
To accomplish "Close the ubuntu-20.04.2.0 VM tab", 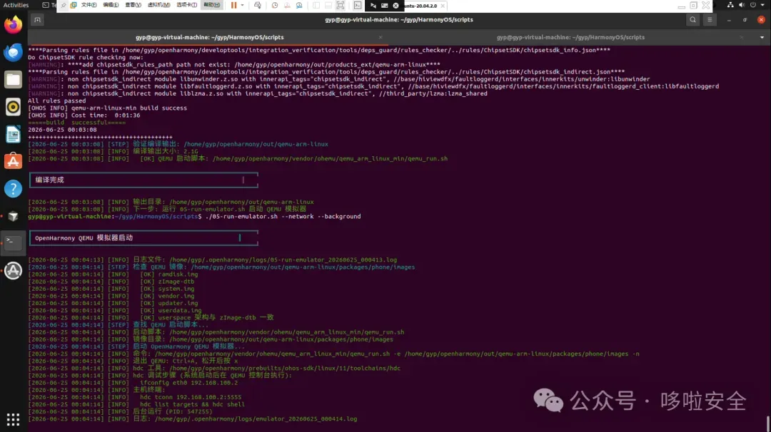I will click(443, 6).
